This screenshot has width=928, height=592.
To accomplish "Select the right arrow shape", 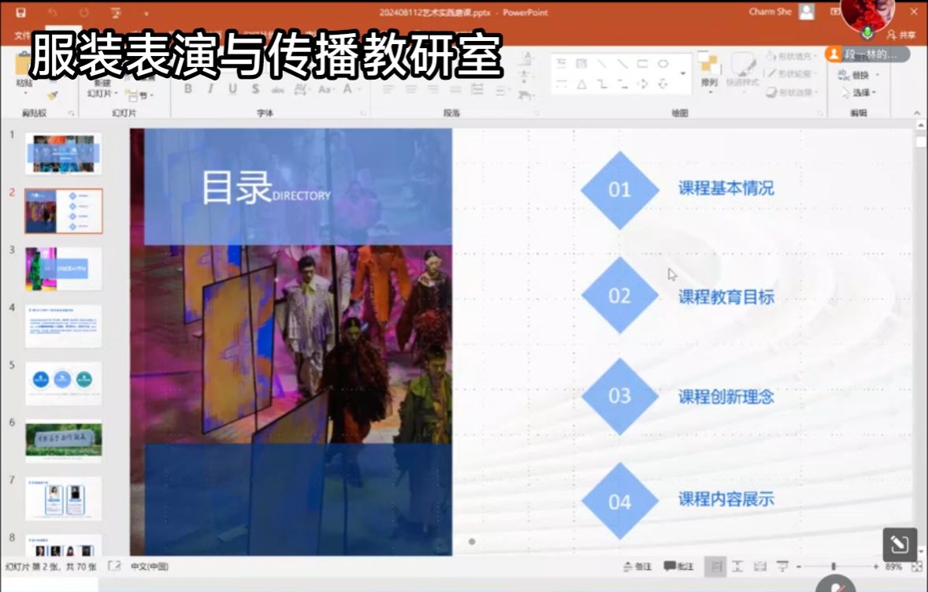I will [643, 84].
